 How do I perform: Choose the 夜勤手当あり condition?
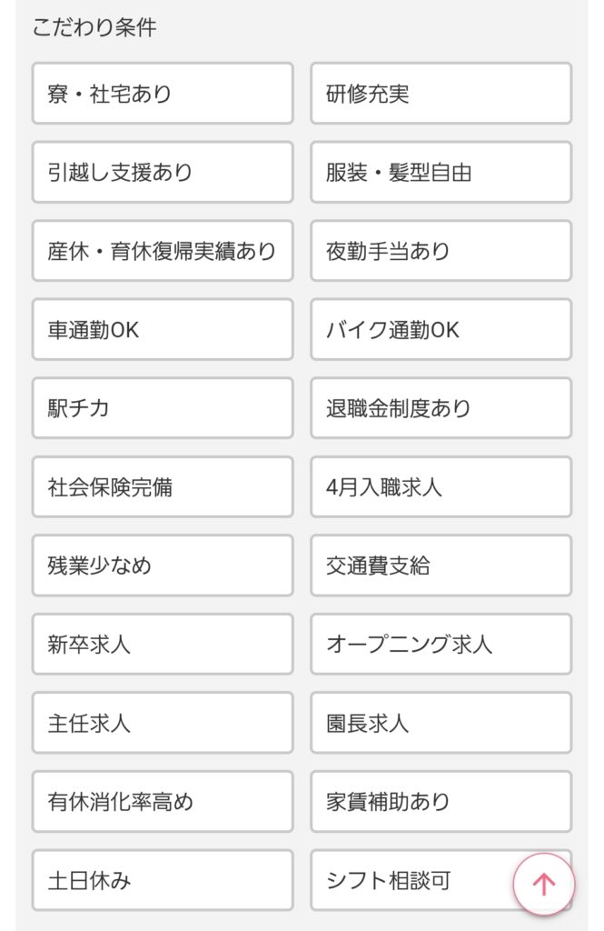[441, 251]
